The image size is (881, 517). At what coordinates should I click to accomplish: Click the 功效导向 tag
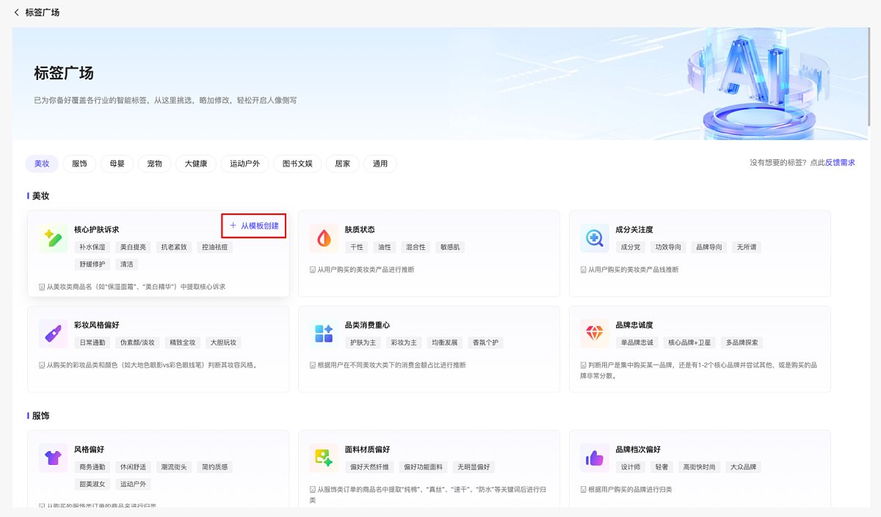(x=669, y=247)
